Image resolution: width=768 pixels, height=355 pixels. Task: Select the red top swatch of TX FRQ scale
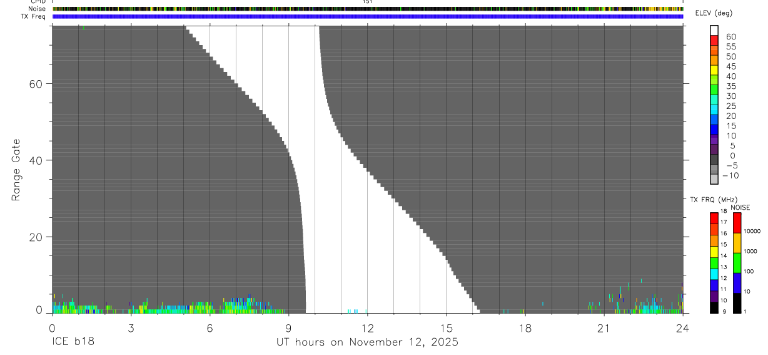[x=714, y=218]
